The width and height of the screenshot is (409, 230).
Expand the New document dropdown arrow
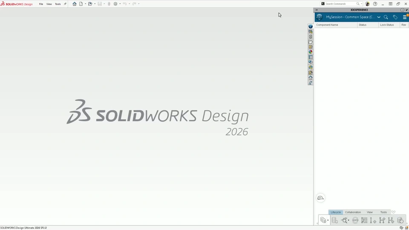(x=85, y=4)
